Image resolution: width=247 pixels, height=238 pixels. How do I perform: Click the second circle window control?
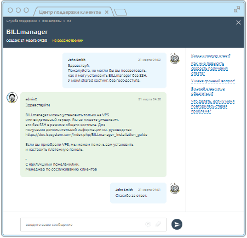tap(18, 10)
